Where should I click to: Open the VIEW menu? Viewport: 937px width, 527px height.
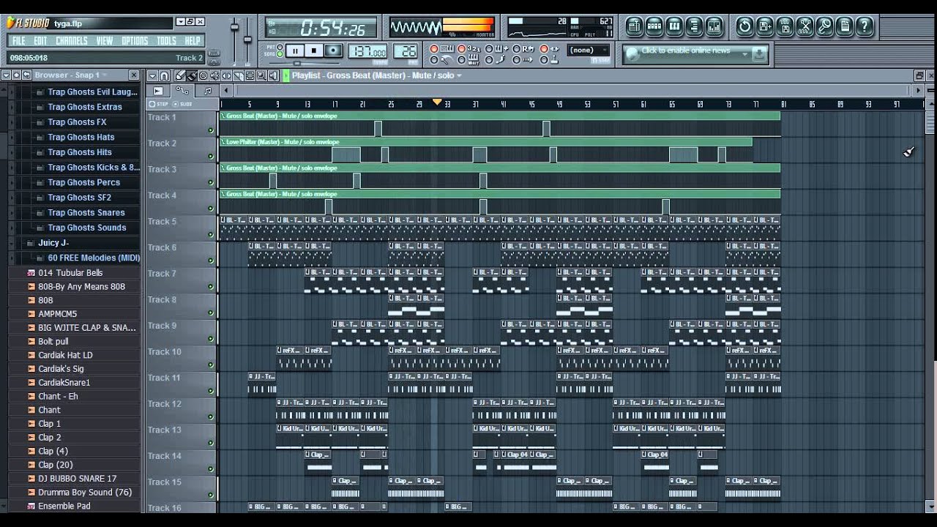coord(105,41)
